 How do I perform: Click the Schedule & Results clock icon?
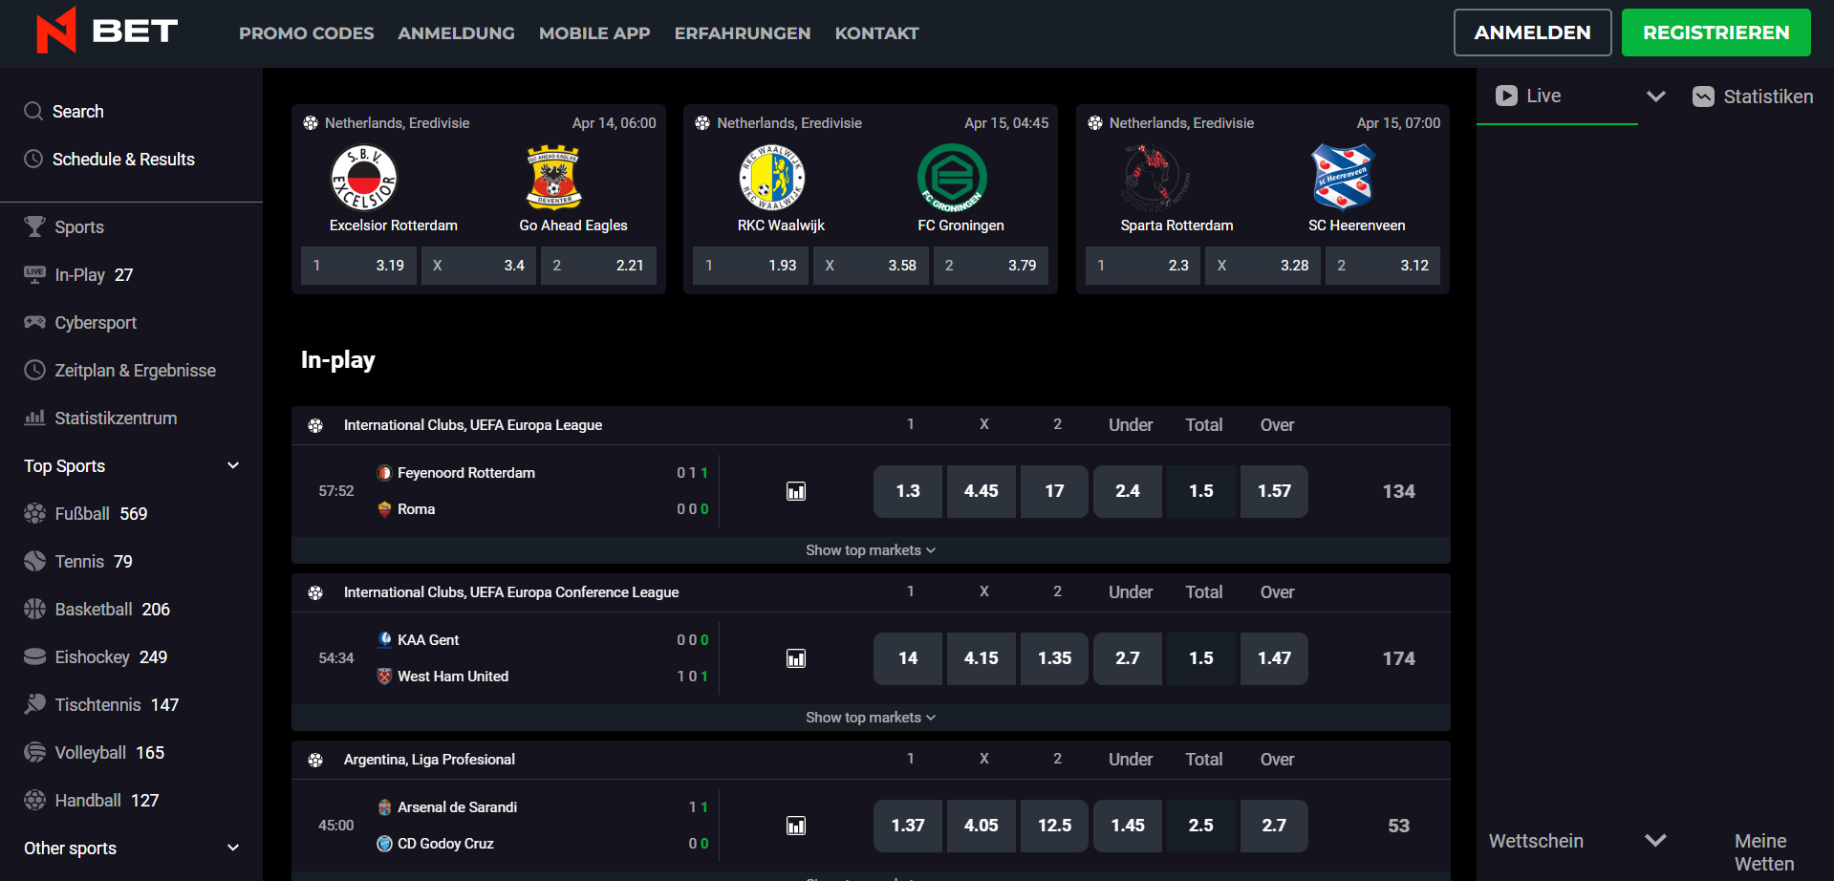click(33, 159)
